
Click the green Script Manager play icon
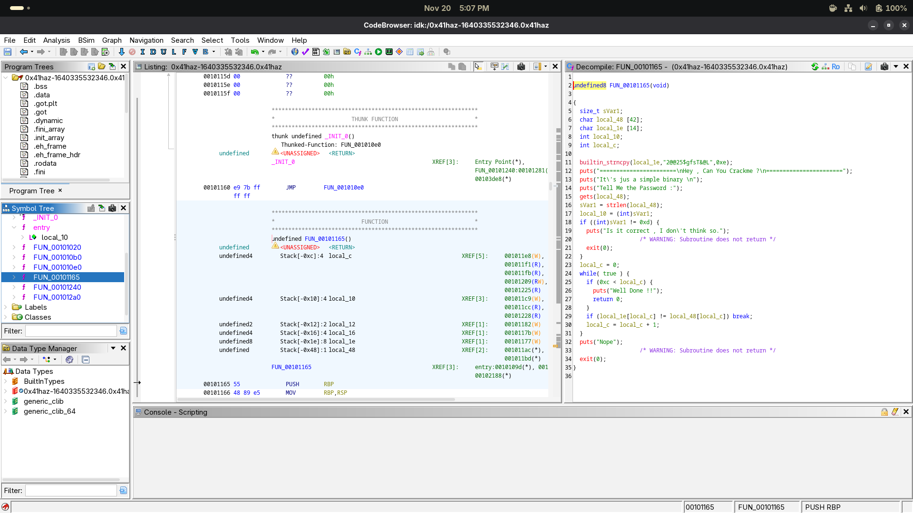379,52
